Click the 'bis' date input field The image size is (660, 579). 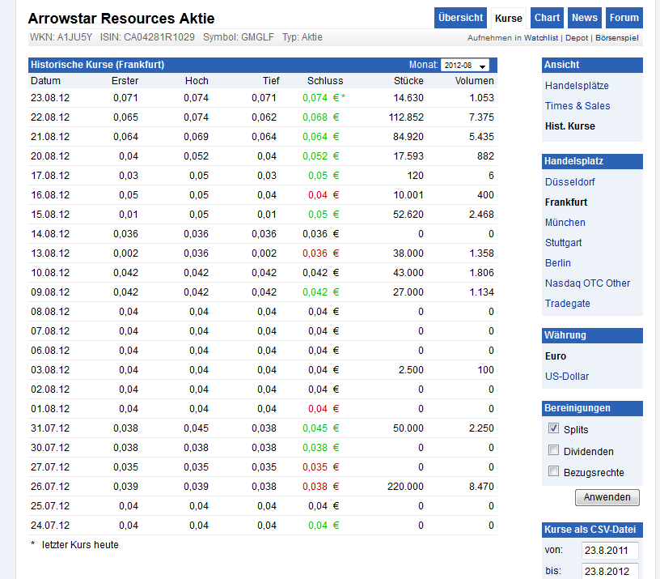(609, 570)
